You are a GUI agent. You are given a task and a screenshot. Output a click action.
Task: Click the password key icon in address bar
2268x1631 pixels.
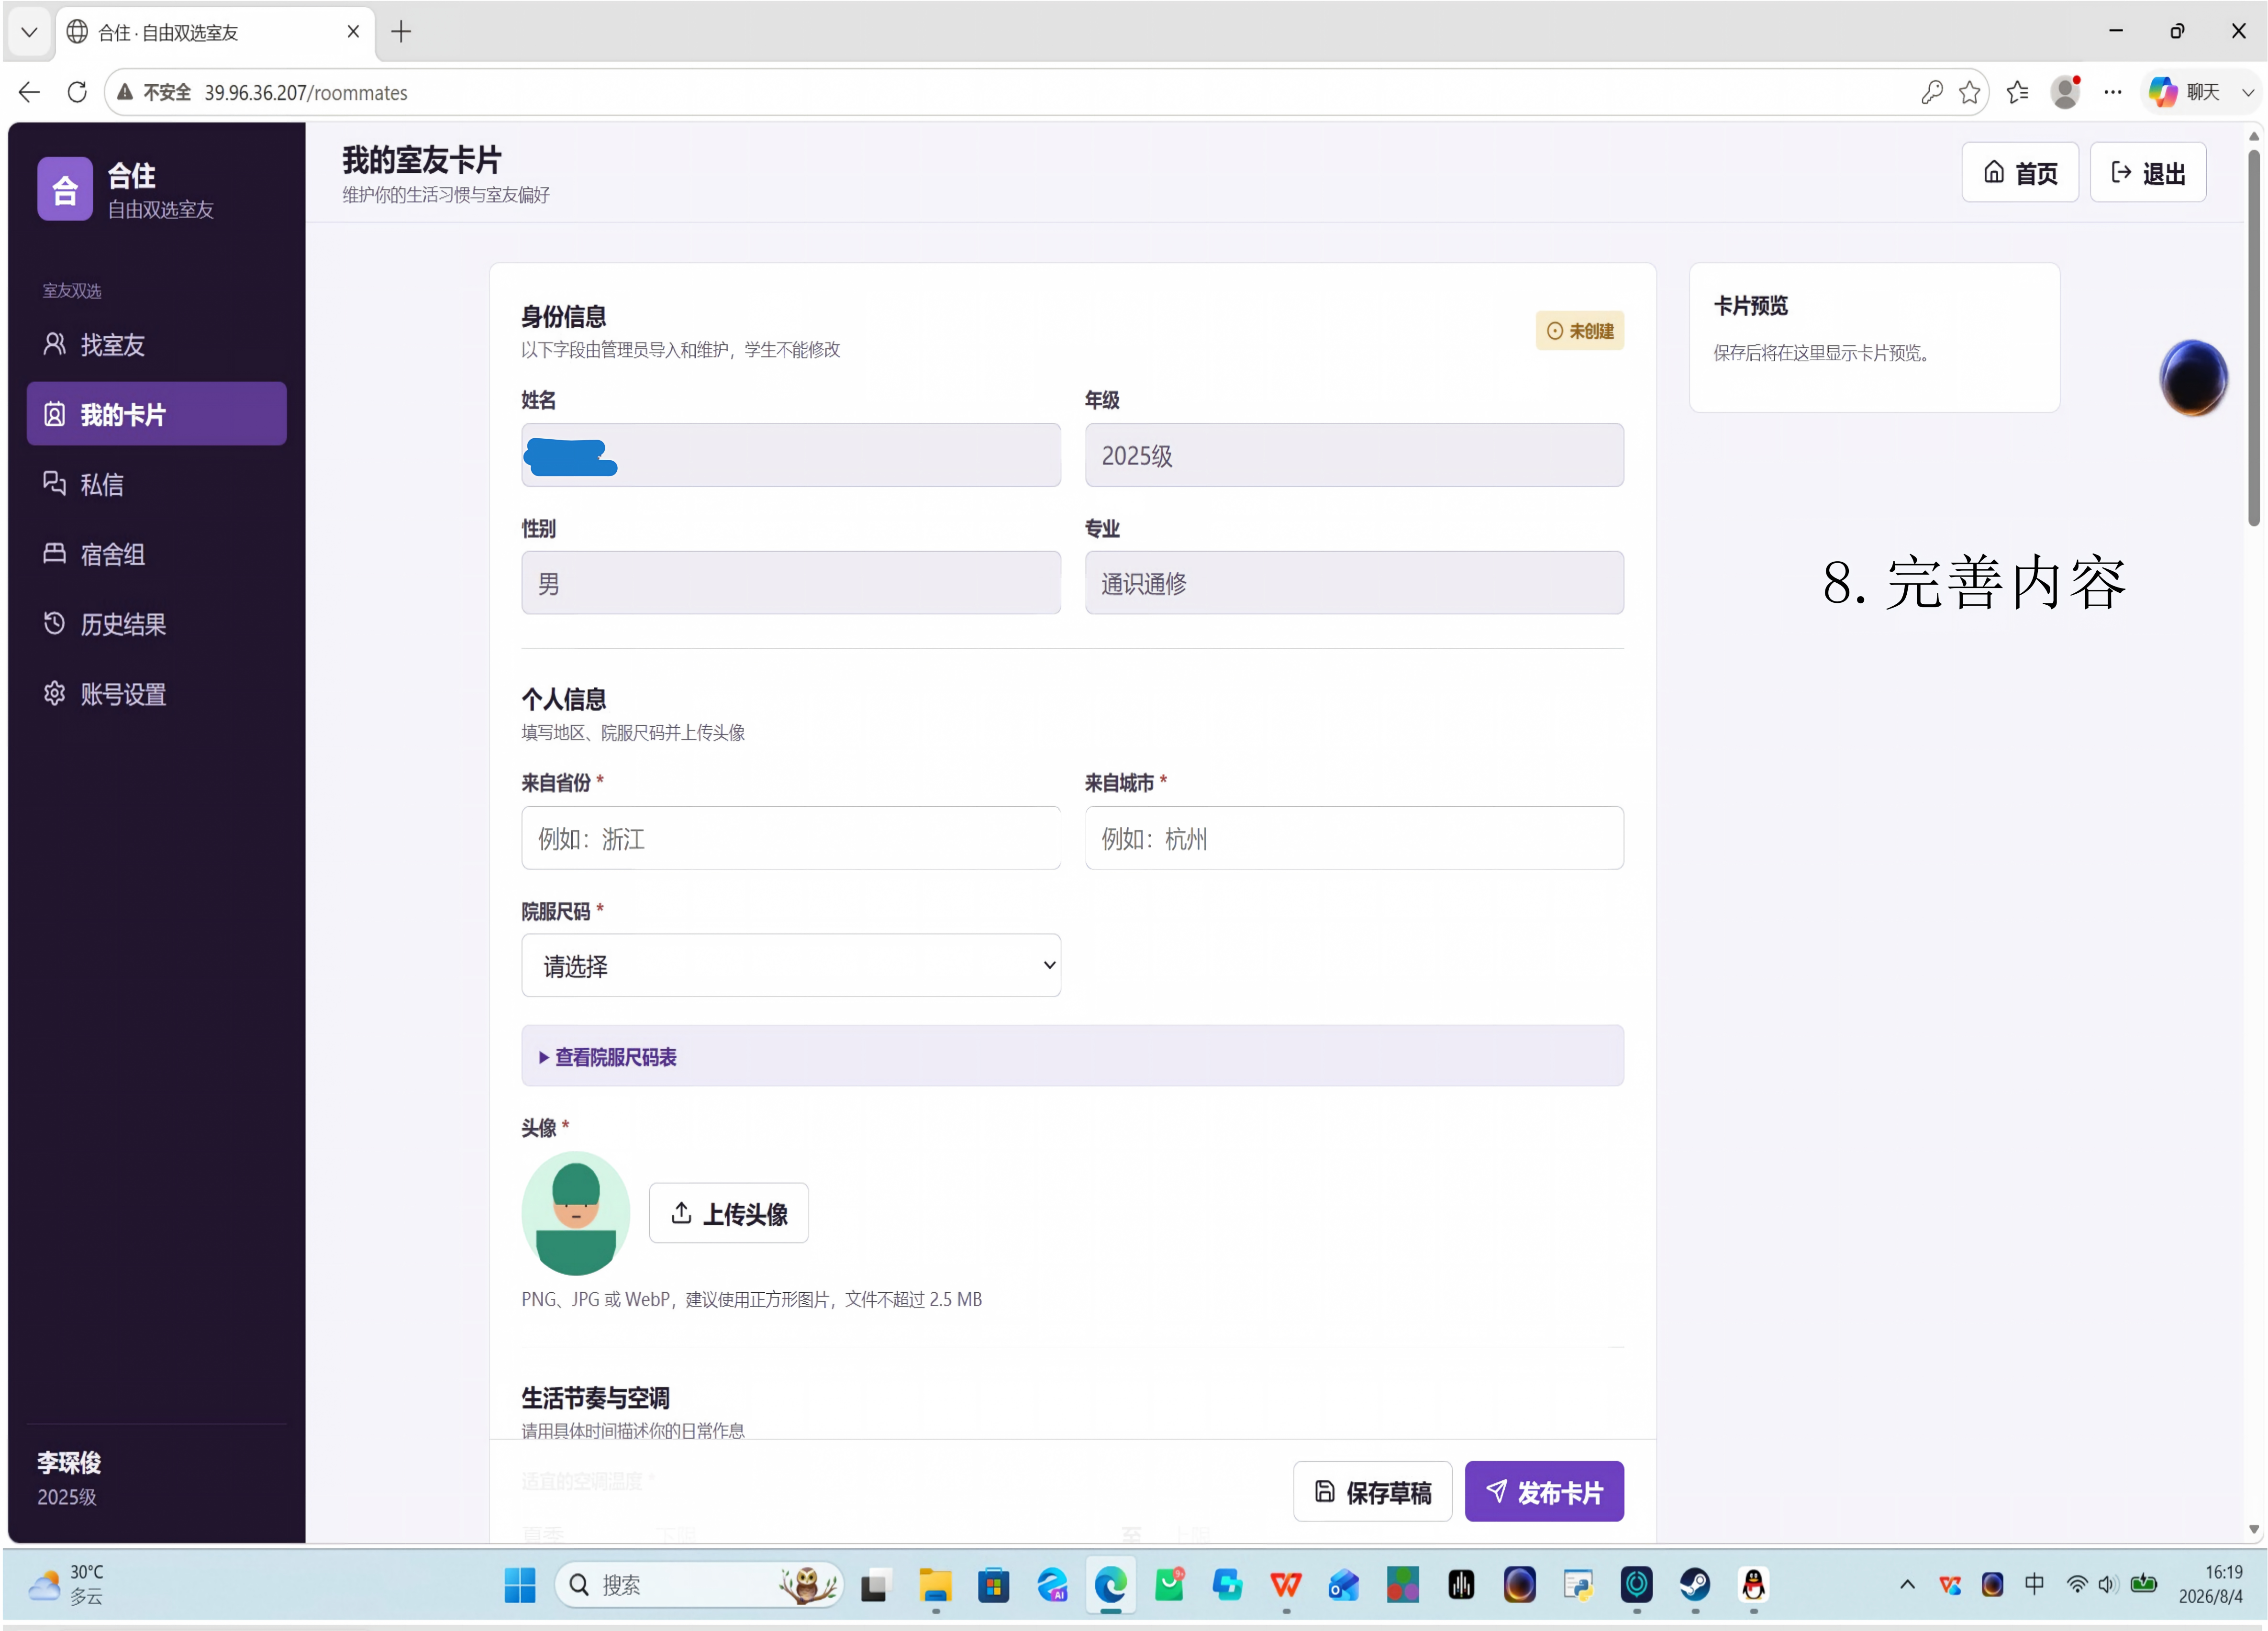(x=1931, y=92)
